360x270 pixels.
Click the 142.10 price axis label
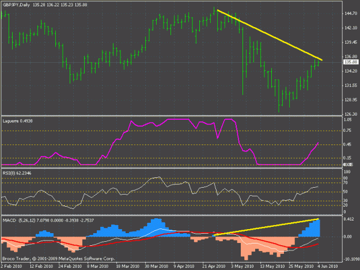click(351, 28)
